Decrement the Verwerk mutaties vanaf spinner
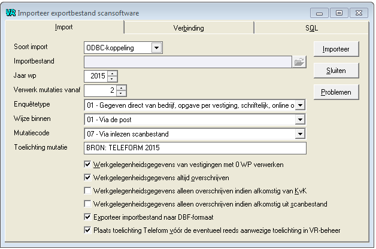This screenshot has height=249, width=376. pos(121,93)
